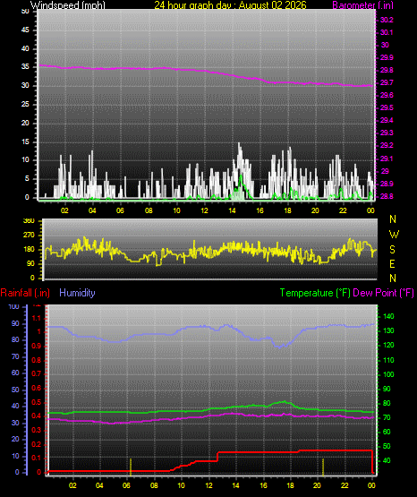Click the 18 hour label under windspeed chart
The height and width of the screenshot is (497, 417).
(x=287, y=210)
